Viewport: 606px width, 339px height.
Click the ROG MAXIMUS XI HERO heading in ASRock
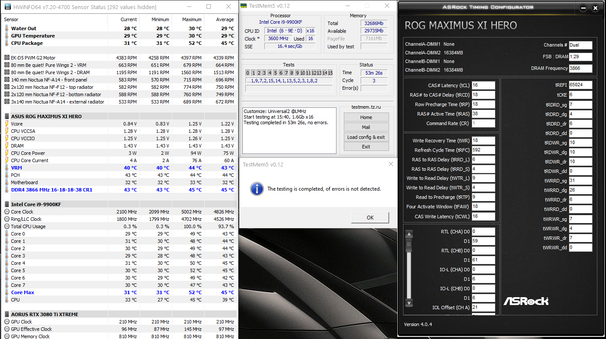tap(460, 25)
